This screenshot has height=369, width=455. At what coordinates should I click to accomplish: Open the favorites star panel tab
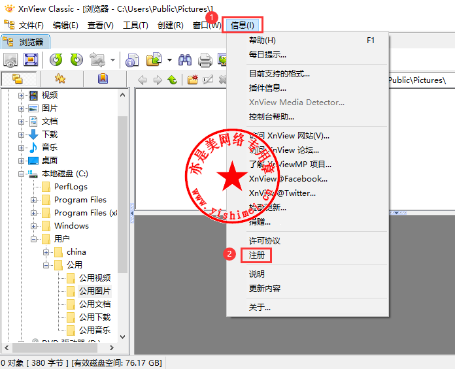(60, 78)
